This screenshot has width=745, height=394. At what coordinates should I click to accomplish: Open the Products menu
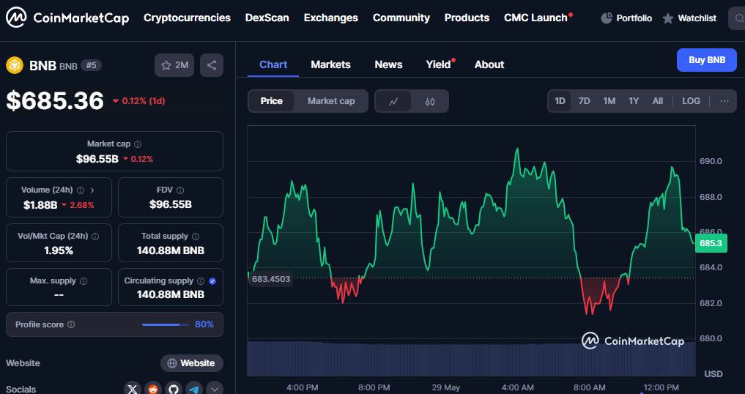(x=467, y=18)
